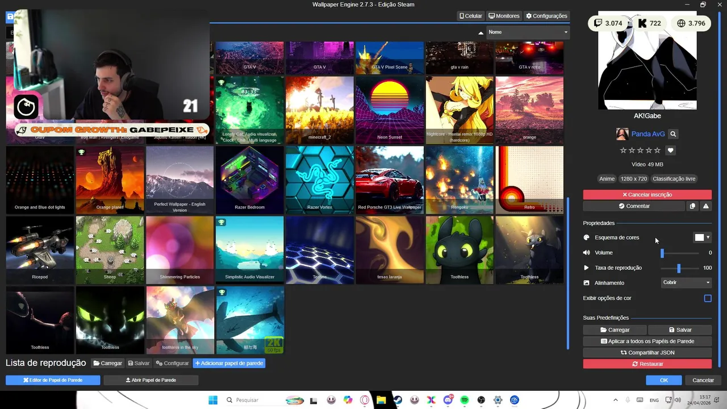This screenshot has height=409, width=727.
Task: Select the GTA V Pixel Scene wallpaper
Action: click(390, 57)
